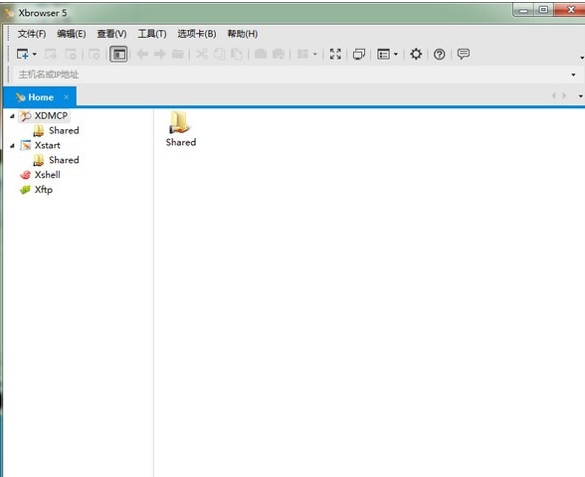This screenshot has width=585, height=477.
Task: Open the 编辑(E) menu
Action: (72, 34)
